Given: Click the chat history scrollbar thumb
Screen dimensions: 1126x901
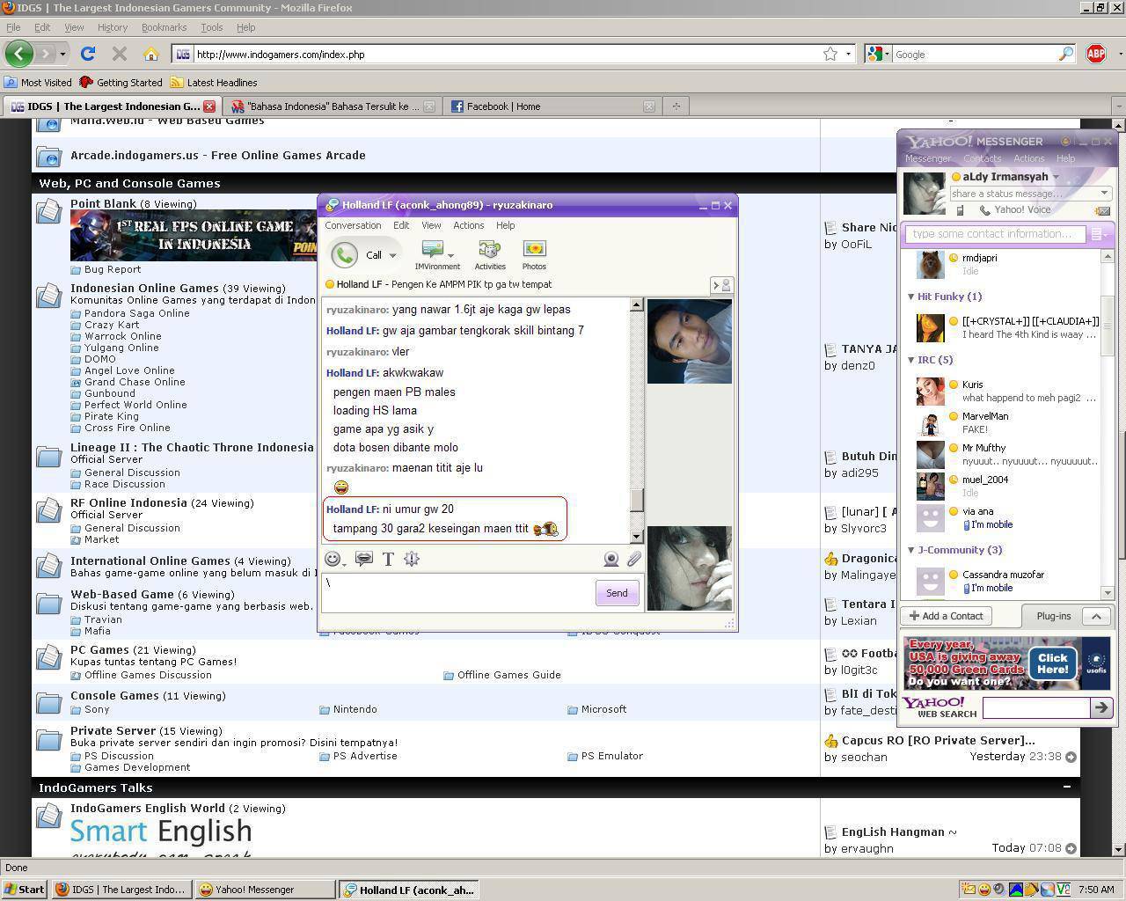Looking at the screenshot, I should 636,500.
